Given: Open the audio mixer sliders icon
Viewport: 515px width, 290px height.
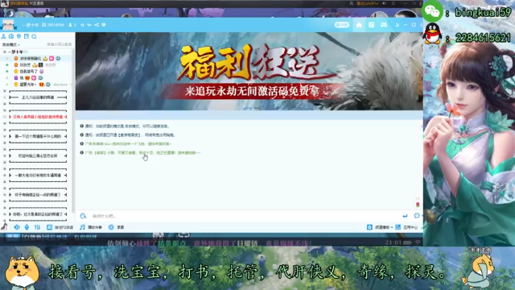Looking at the screenshot, I should (38, 227).
